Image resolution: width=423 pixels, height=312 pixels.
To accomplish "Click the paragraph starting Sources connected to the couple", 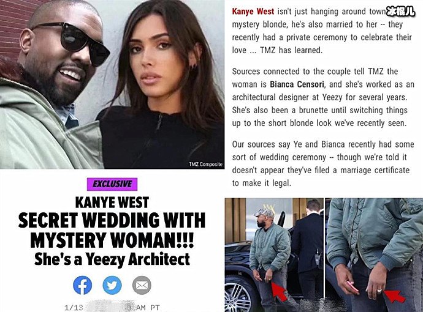I will pyautogui.click(x=323, y=97).
